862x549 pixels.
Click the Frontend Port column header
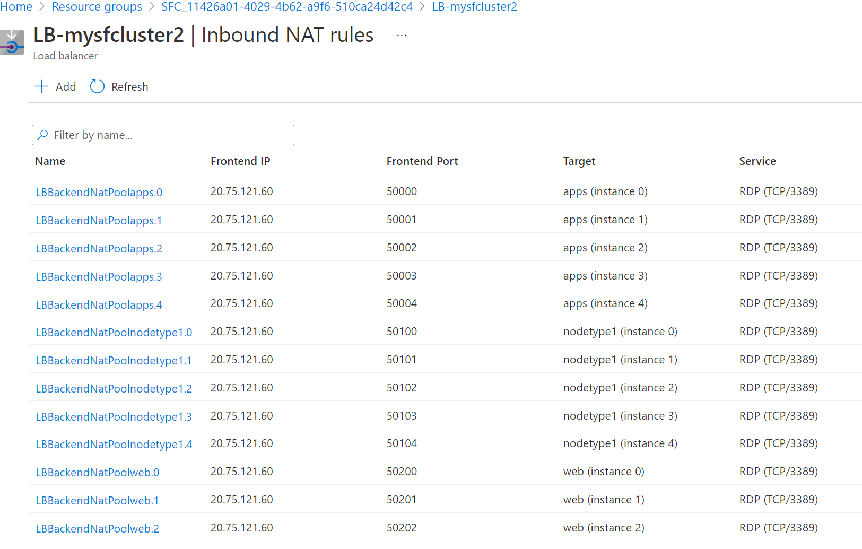click(x=422, y=161)
